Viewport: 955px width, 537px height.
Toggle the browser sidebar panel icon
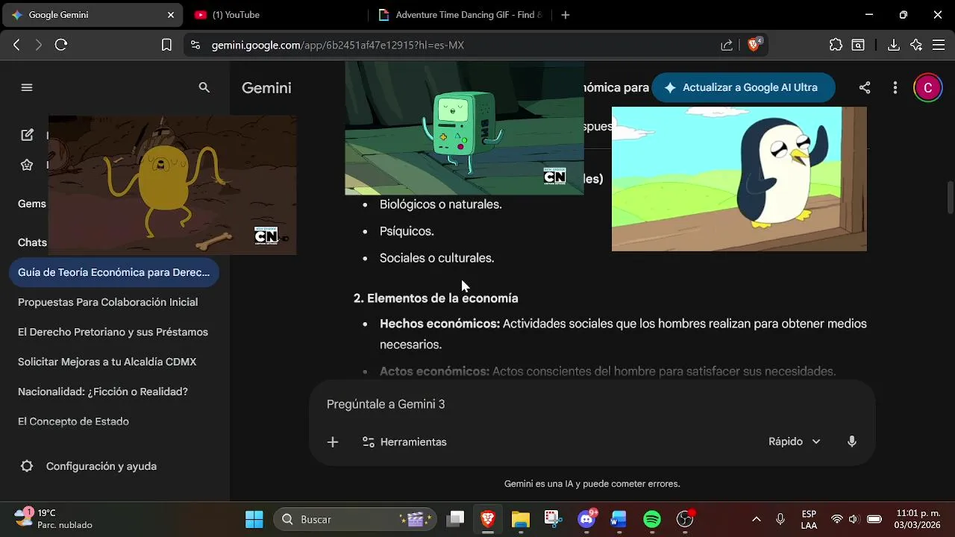click(858, 45)
